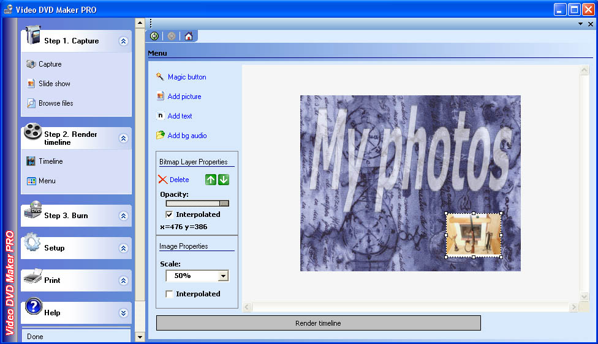Select Slide show in the sidebar

tap(54, 84)
